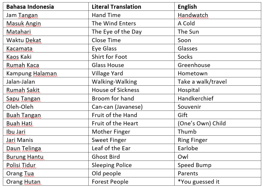Select the "Buah Hati" entry
263x187 pixels.
(19, 123)
